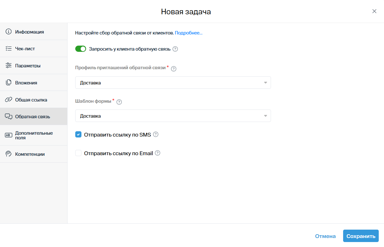The image size is (384, 247).
Task: Click the Вложения attachments icon
Action: [9, 83]
